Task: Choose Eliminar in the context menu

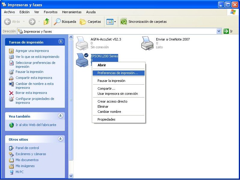Action: coord(118,106)
